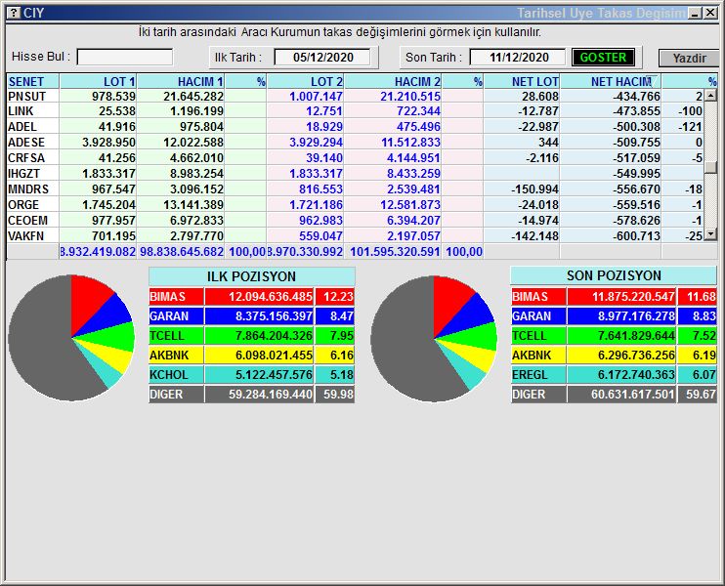The width and height of the screenshot is (725, 586).
Task: Click yellow AKBNK in ILK POZISYON
Action: [x=176, y=356]
